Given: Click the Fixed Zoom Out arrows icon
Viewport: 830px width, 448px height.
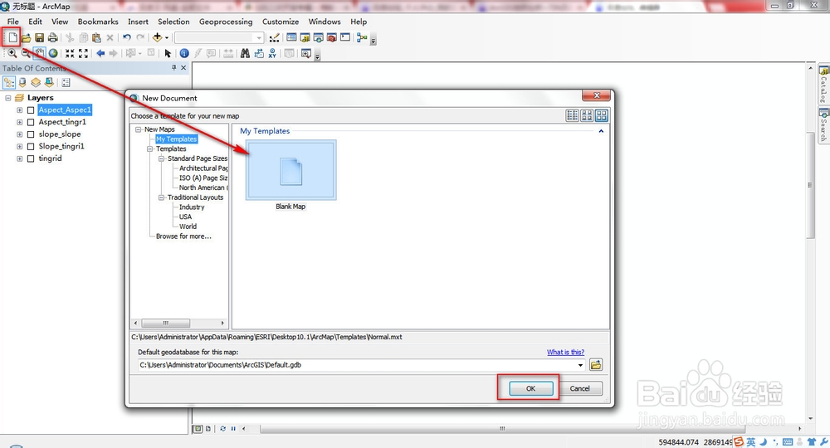Looking at the screenshot, I should (83, 53).
